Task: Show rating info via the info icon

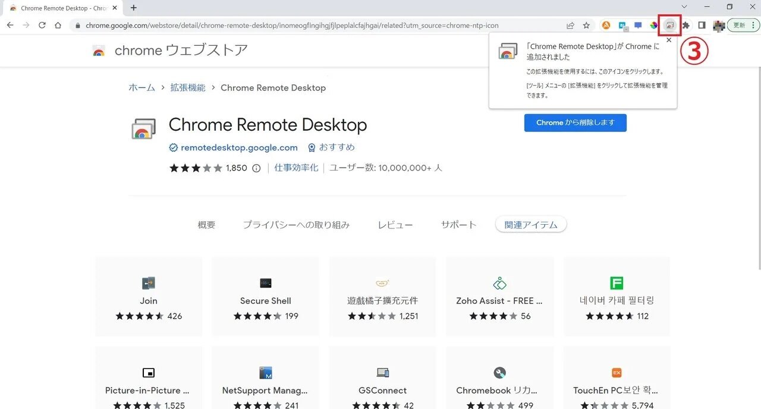Action: point(256,168)
